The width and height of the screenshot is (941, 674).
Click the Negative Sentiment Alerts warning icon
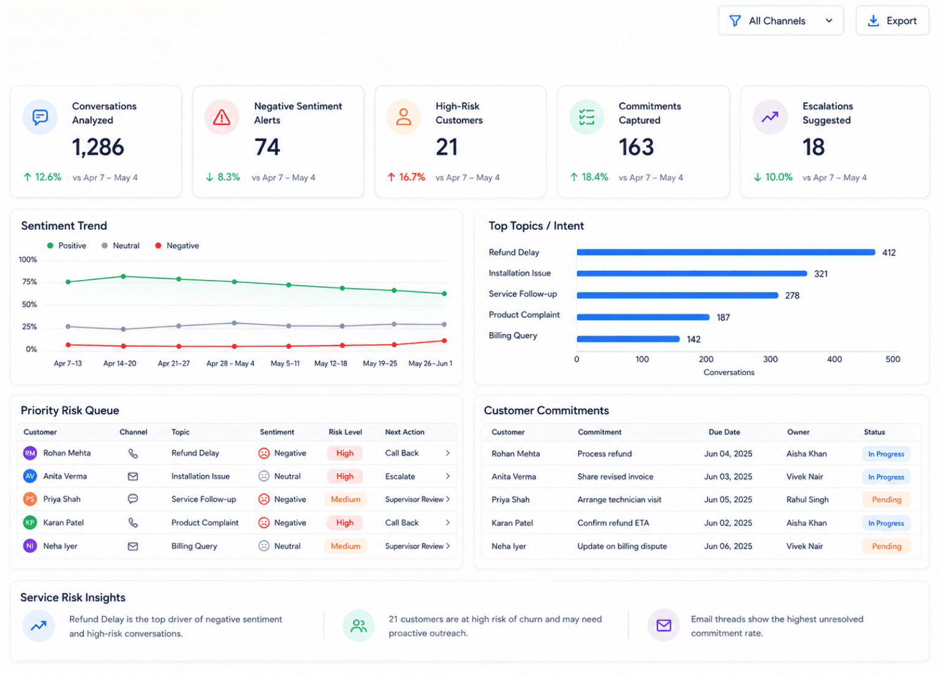coord(222,116)
